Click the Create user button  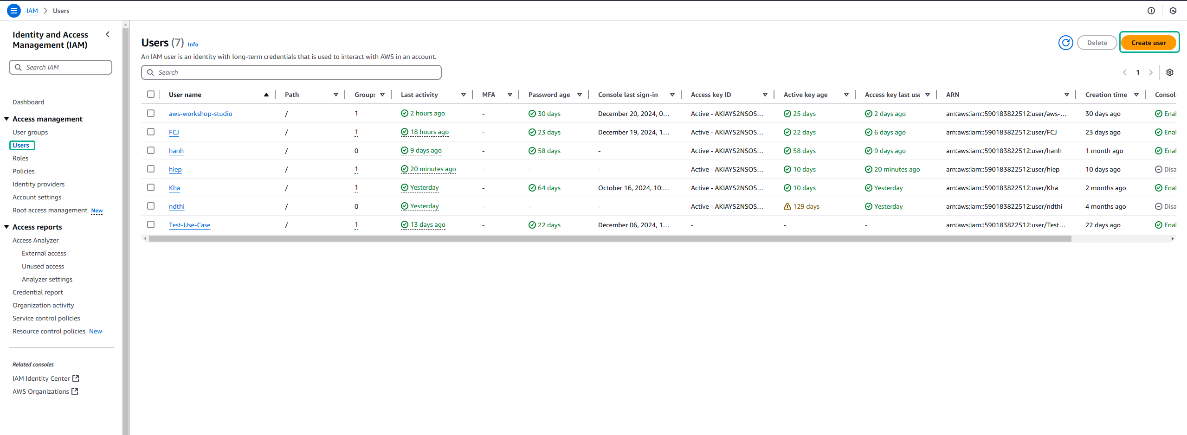(1148, 43)
